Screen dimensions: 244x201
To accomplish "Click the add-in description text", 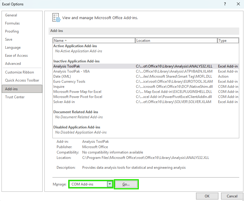I will (x=134, y=168).
